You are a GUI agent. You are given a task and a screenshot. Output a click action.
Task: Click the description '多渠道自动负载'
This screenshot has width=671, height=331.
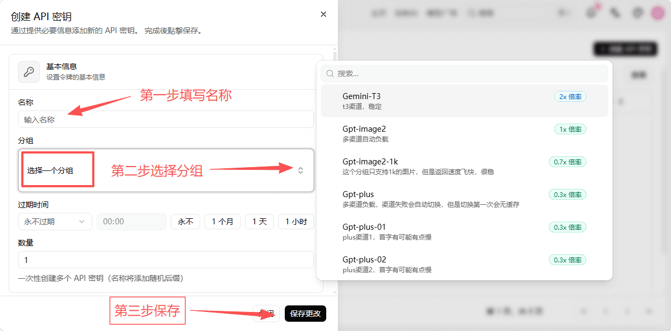click(366, 139)
